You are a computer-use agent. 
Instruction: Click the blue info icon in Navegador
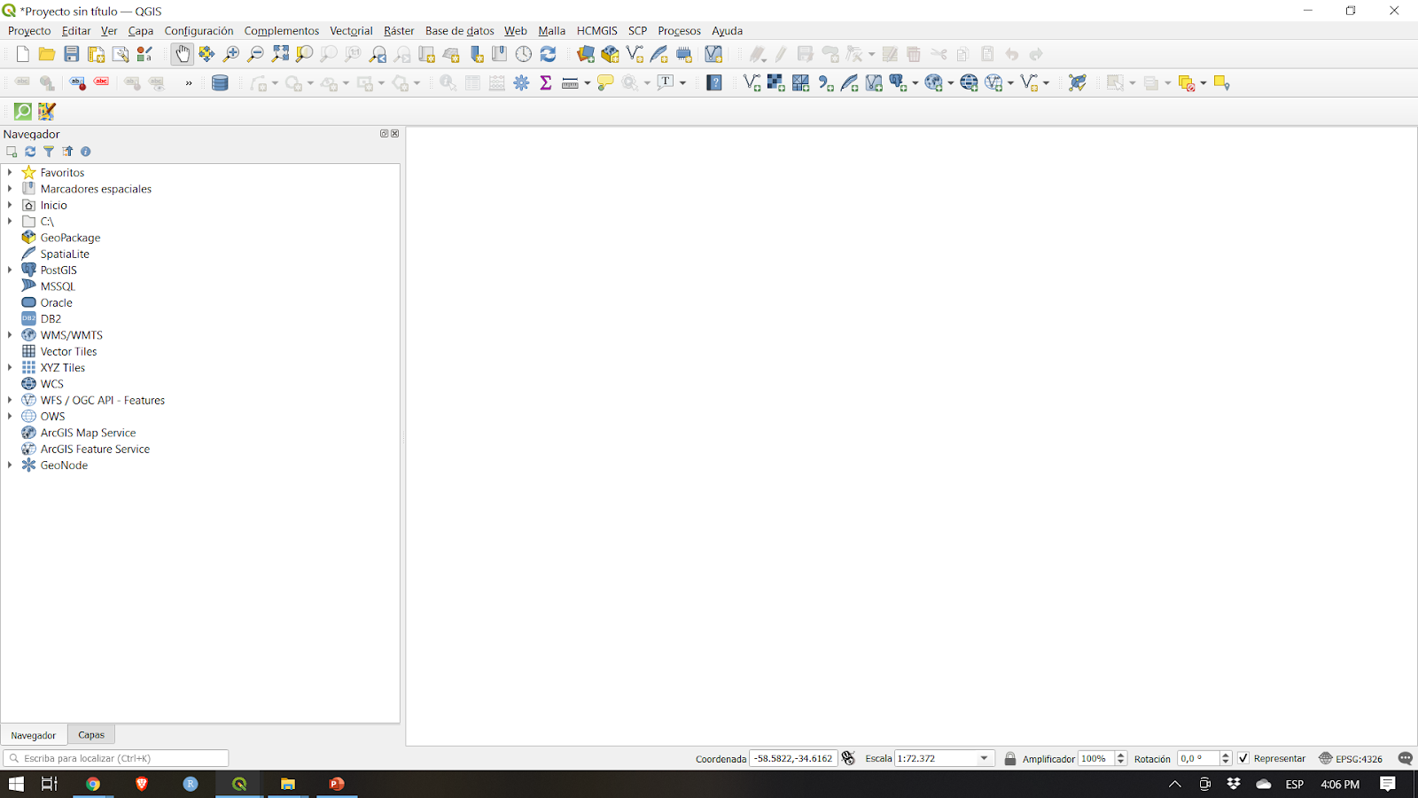click(86, 152)
